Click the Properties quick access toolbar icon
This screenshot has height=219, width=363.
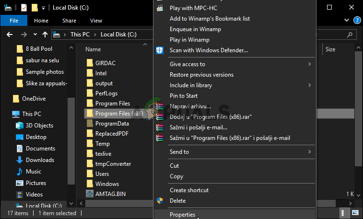[24, 8]
